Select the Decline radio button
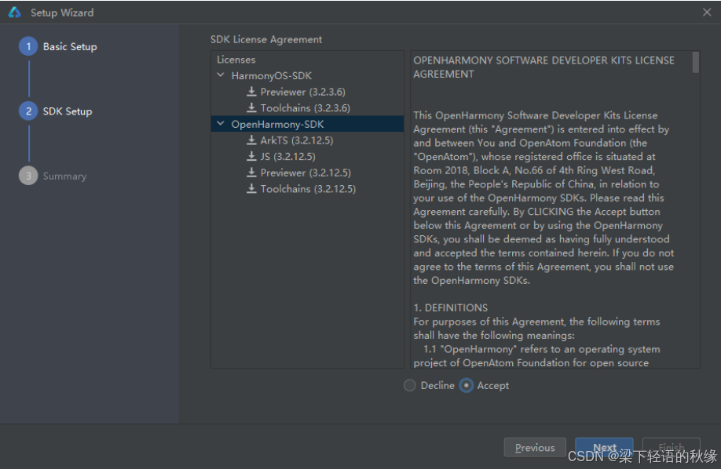Viewport: 721px width, 469px height. click(410, 385)
